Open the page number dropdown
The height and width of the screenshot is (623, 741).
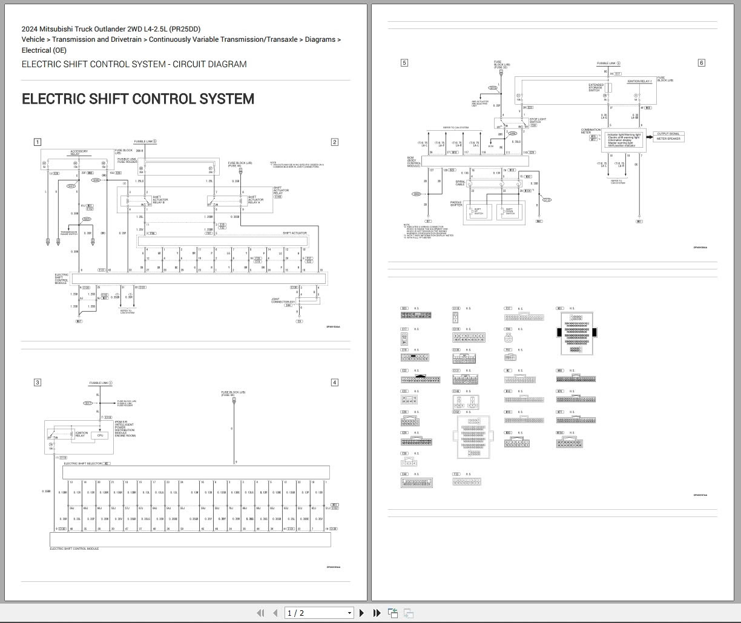pos(350,613)
